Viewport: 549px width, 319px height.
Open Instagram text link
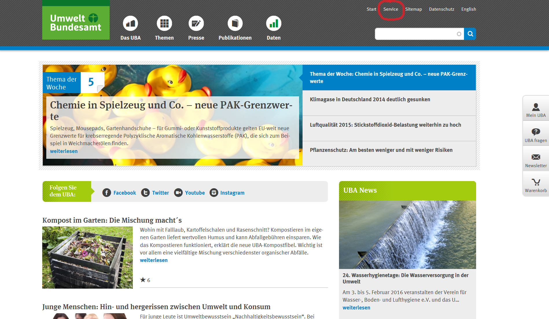click(x=232, y=193)
